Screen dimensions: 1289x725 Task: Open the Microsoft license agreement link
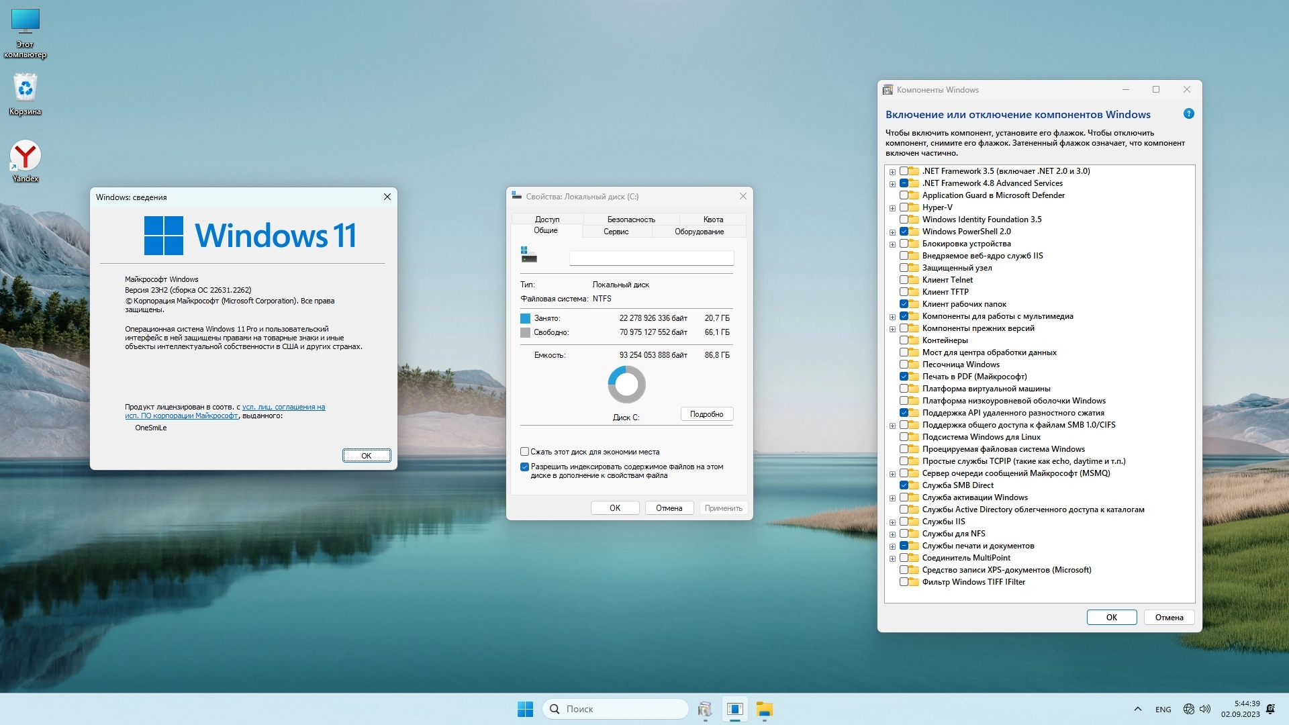283,407
